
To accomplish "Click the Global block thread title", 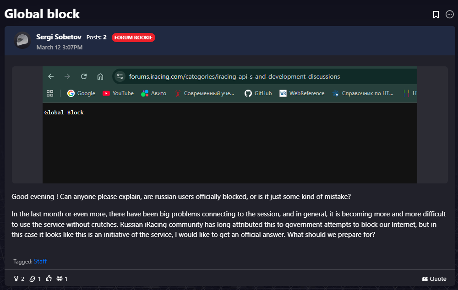I will (x=42, y=14).
